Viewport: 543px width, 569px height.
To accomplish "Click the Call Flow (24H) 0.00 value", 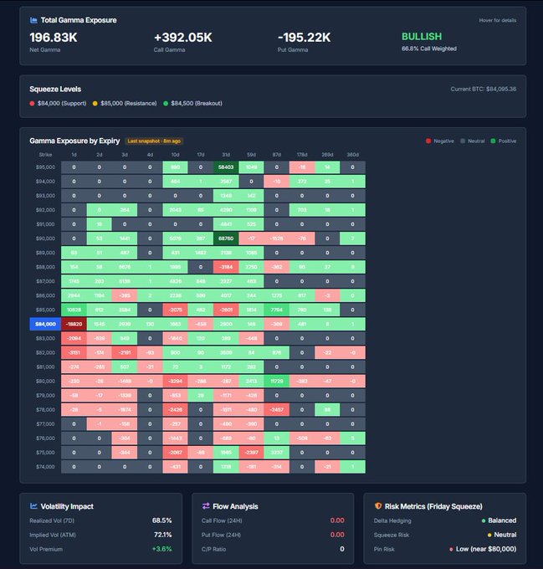I will tap(337, 520).
